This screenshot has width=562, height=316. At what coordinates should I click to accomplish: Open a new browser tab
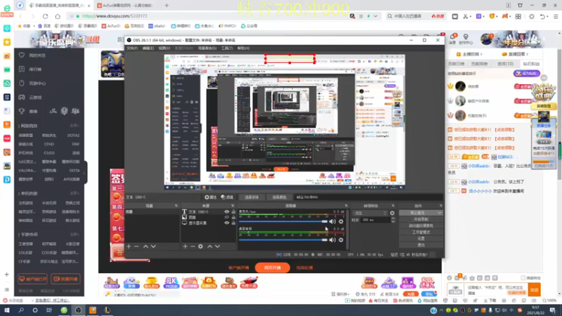coord(166,6)
